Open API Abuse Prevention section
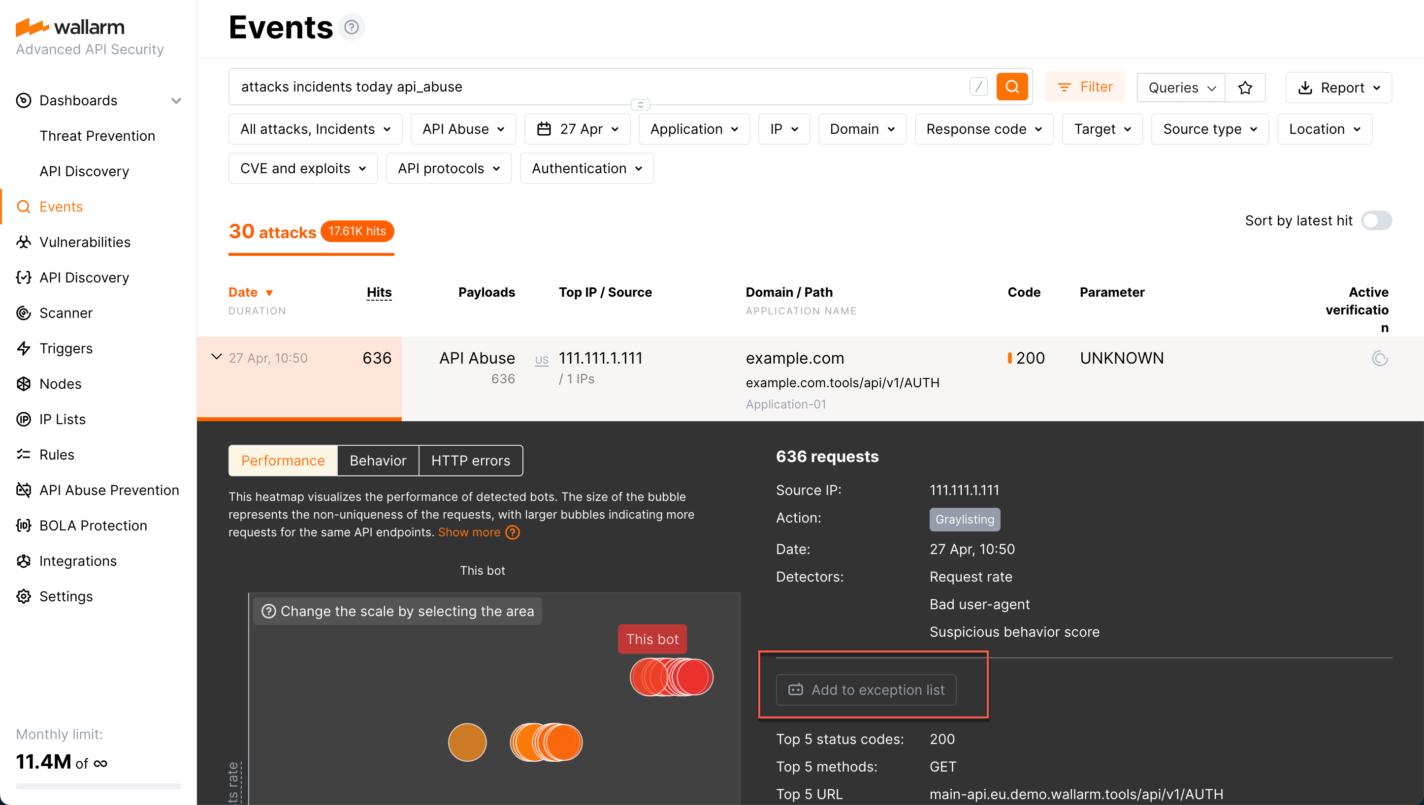The height and width of the screenshot is (805, 1424). point(109,490)
